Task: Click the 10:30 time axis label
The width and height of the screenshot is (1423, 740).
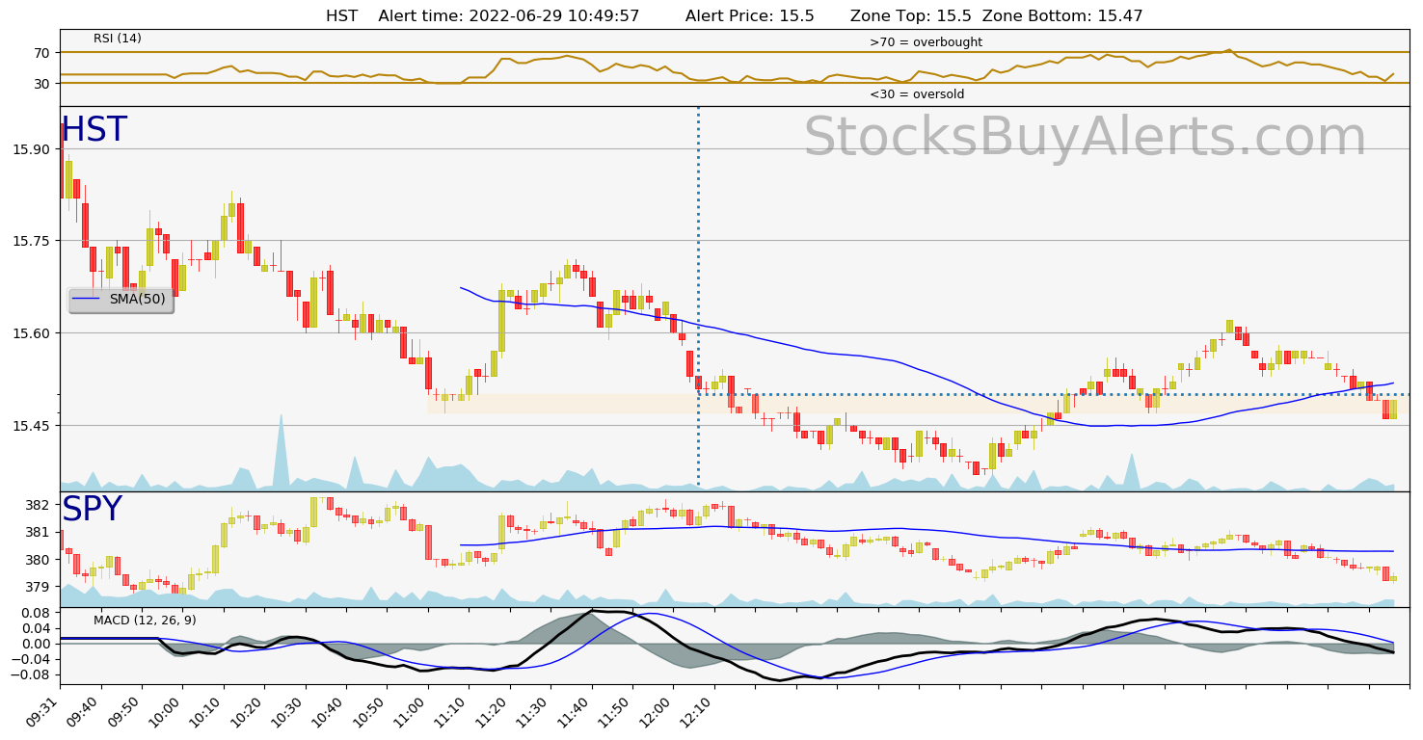Action: (x=289, y=711)
